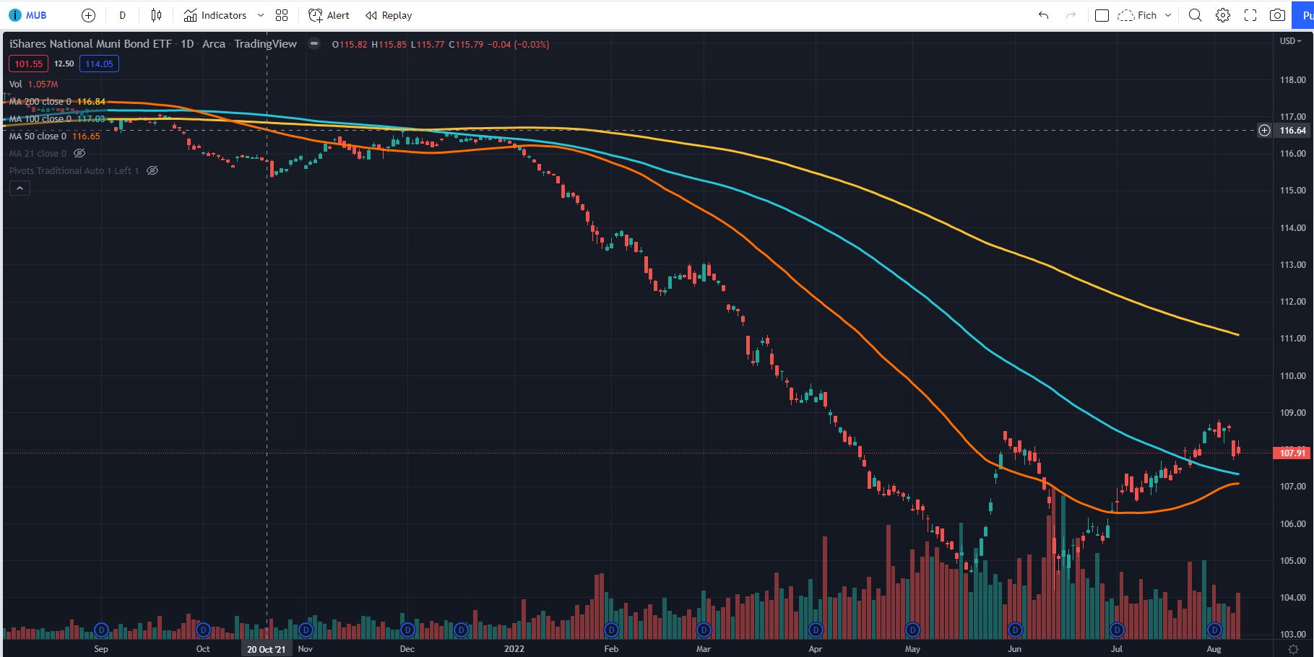
Task: Open quick search magnifier icon
Action: point(1195,15)
